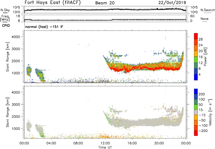
Task: Click the "Beam 20" label
Action: click(105, 3)
